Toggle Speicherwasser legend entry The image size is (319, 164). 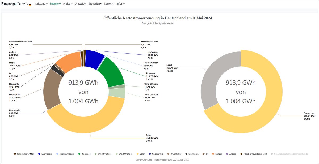click(x=65, y=154)
